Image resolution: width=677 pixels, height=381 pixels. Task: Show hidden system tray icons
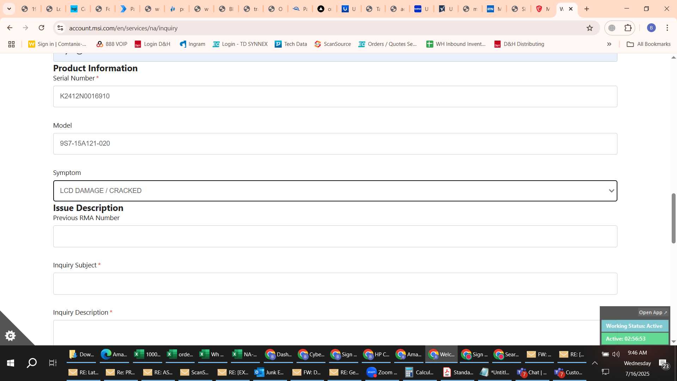pos(594,363)
